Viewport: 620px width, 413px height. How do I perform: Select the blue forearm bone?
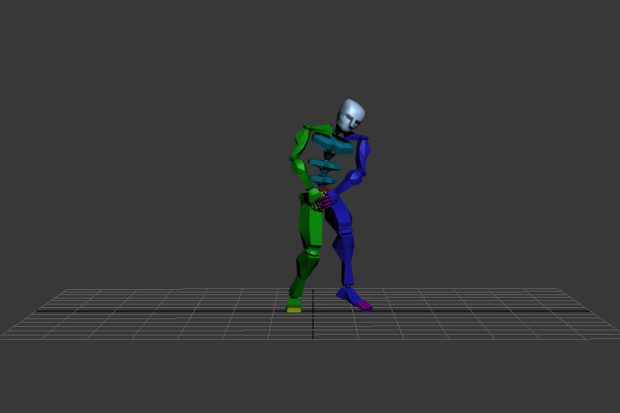350,182
